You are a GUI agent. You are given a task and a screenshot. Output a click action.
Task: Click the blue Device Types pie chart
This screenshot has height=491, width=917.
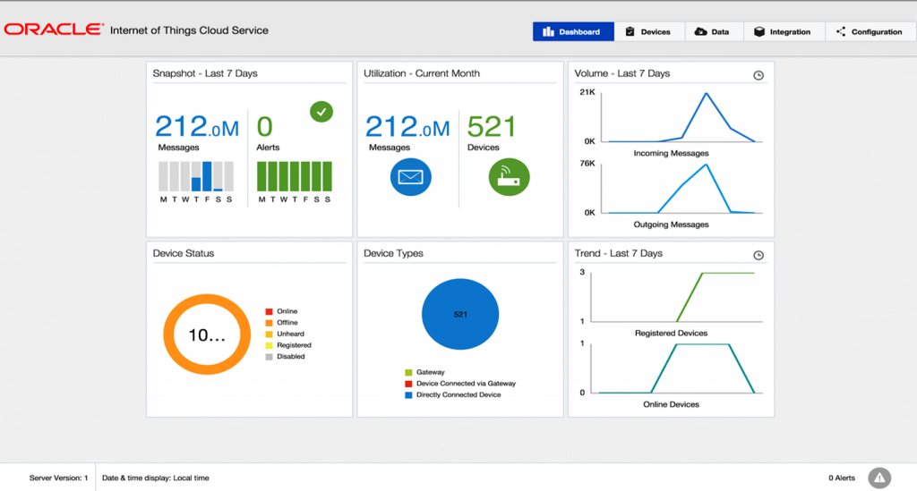(460, 314)
